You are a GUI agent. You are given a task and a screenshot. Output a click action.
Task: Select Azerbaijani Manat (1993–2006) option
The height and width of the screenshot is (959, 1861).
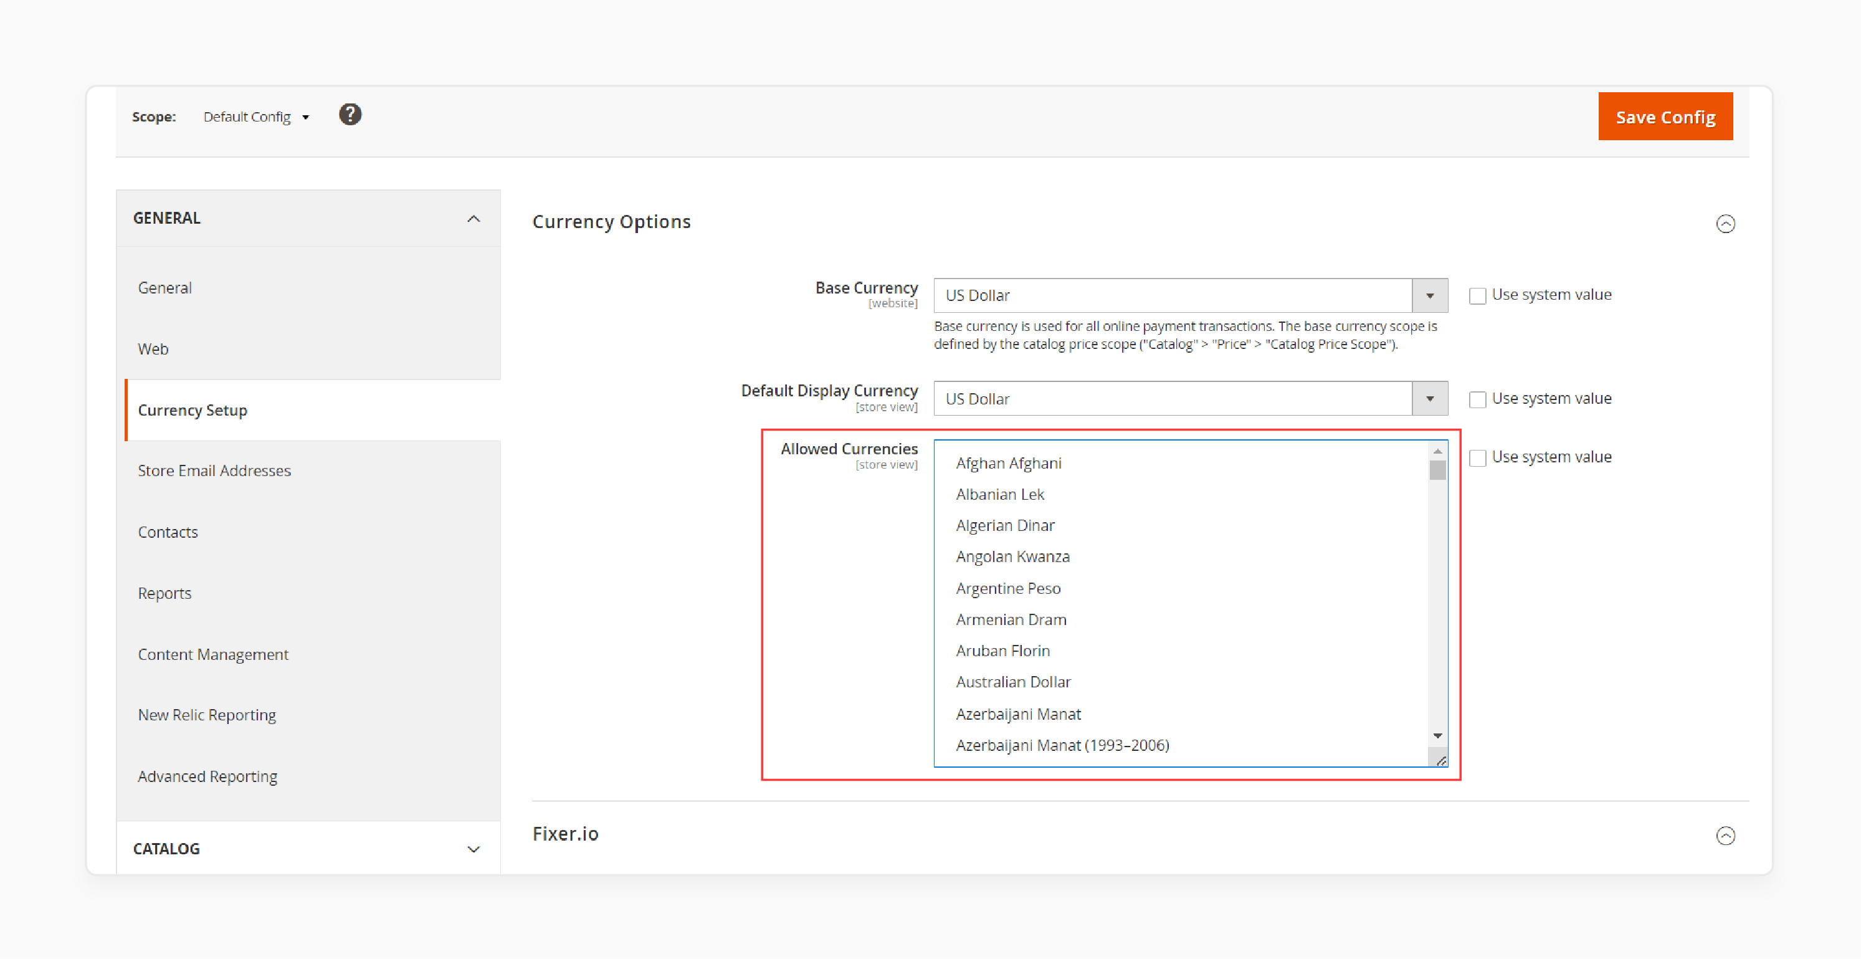coord(1062,745)
